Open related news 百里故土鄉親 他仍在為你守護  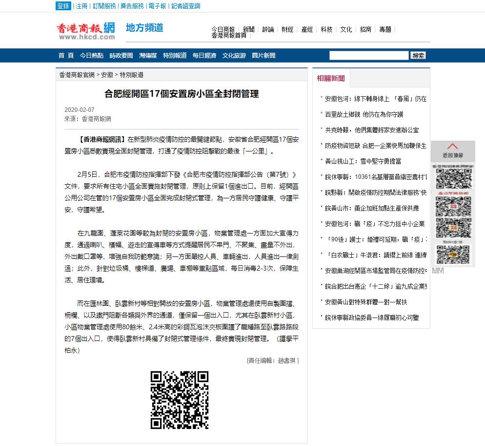(x=364, y=114)
